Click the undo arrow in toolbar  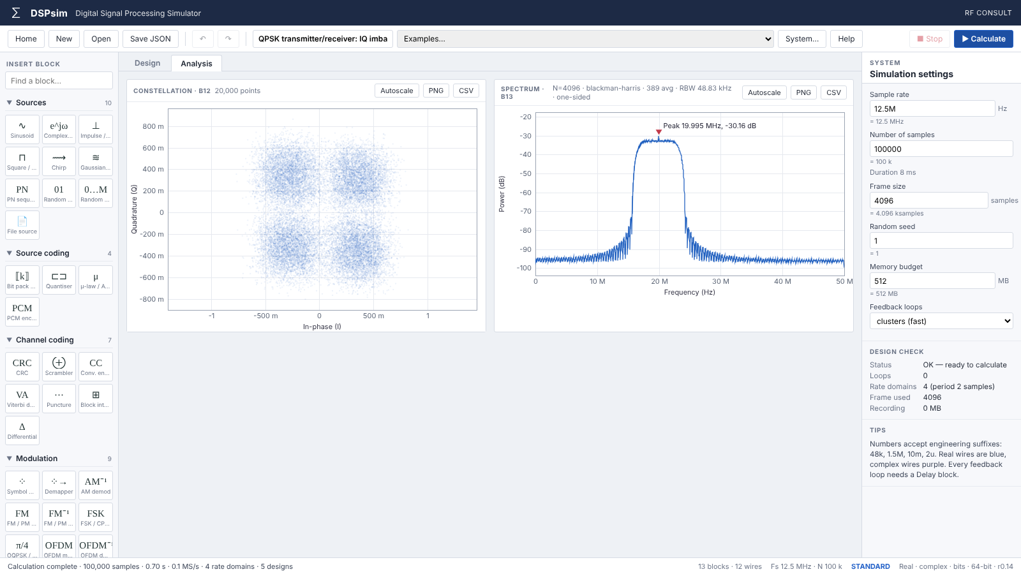203,39
